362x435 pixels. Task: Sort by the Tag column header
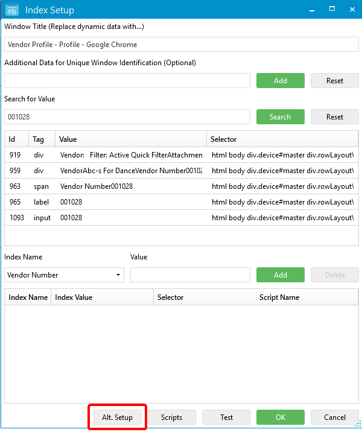point(42,139)
